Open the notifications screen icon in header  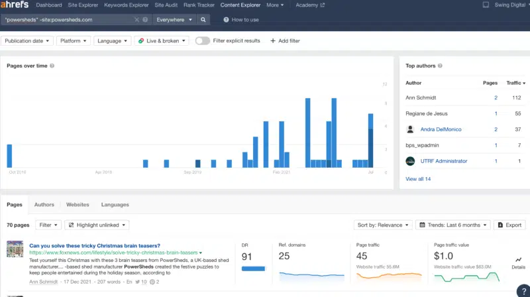point(486,5)
